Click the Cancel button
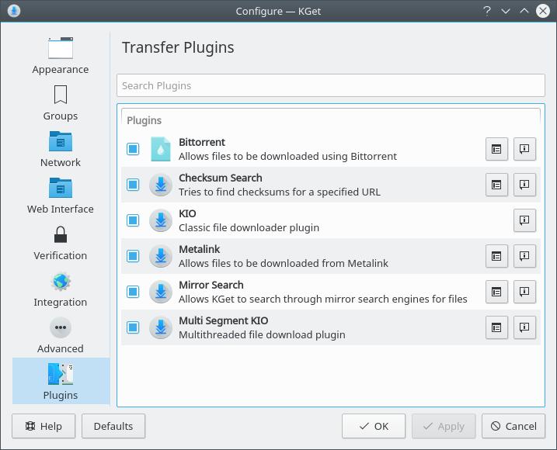 tap(513, 426)
